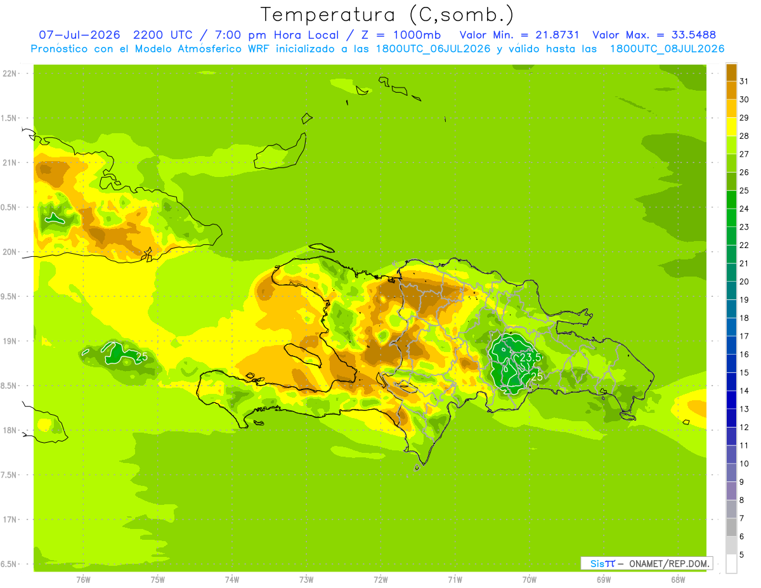
Task: Click the "21N" latitude label
Action: 11,163
